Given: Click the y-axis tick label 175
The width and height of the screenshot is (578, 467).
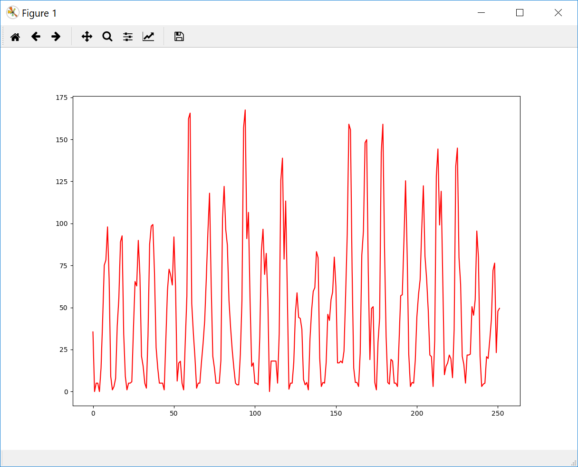Looking at the screenshot, I should 61,97.
